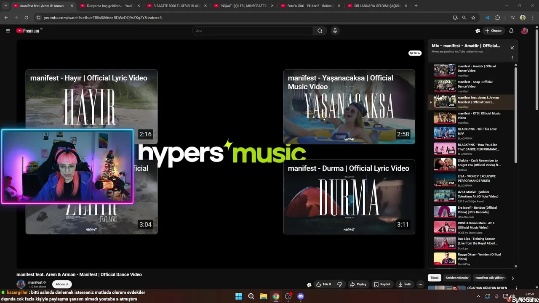Open Chrome three-dot menu
Image resolution: width=539 pixels, height=303 pixels.
coord(533,18)
